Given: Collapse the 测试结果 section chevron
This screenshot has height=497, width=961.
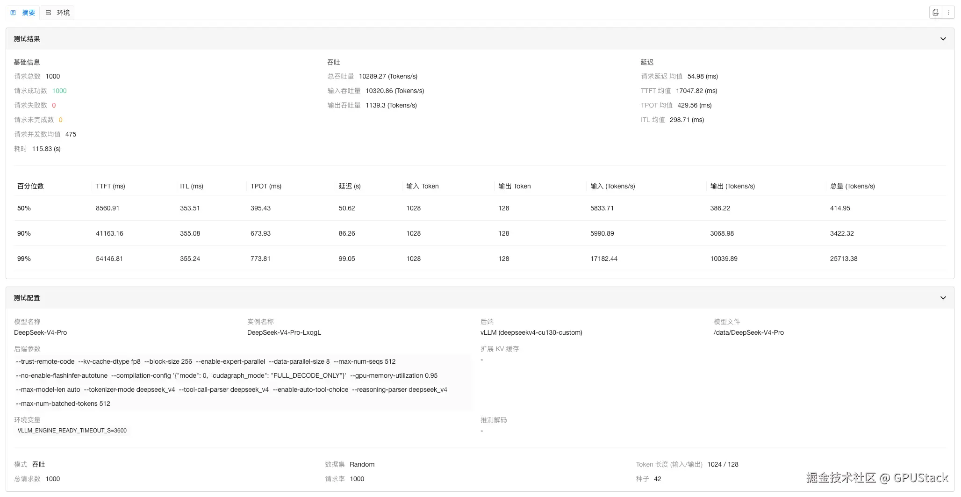Looking at the screenshot, I should pyautogui.click(x=943, y=39).
